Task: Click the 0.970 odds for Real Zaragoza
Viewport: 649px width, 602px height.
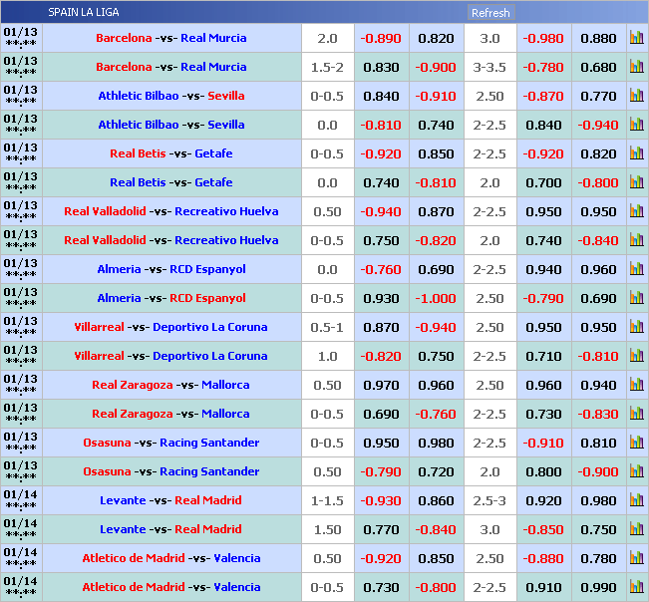Action: pyautogui.click(x=380, y=385)
